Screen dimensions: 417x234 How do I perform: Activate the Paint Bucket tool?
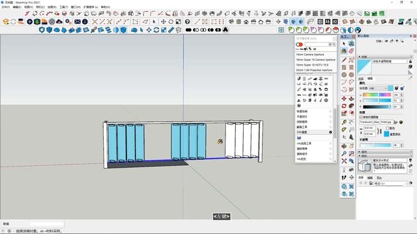344,51
